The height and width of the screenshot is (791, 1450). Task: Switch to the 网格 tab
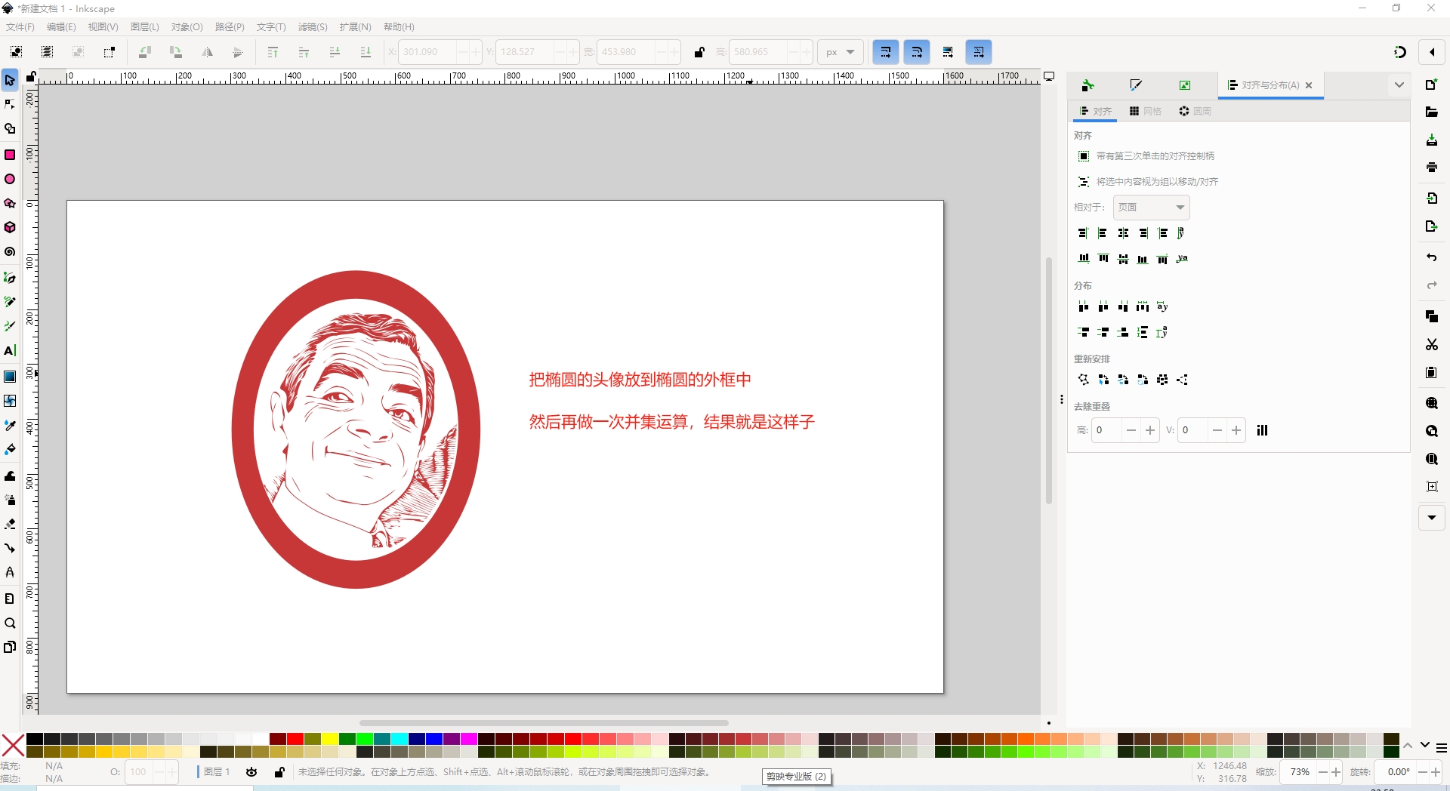tap(1145, 112)
